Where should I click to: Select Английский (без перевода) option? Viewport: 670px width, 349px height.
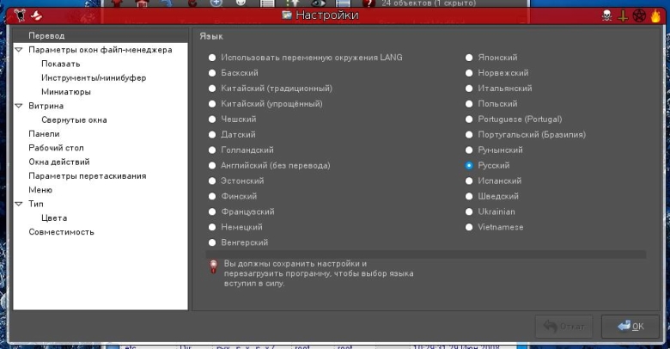[212, 165]
